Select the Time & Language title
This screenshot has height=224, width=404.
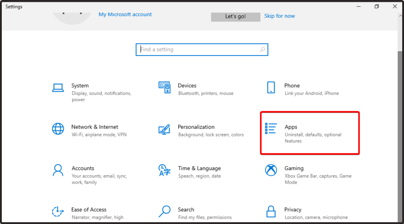pyautogui.click(x=199, y=168)
